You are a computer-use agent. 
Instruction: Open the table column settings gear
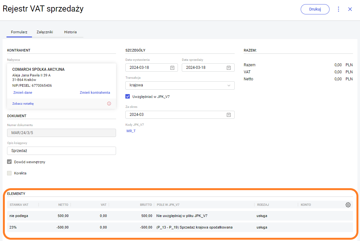point(348,205)
